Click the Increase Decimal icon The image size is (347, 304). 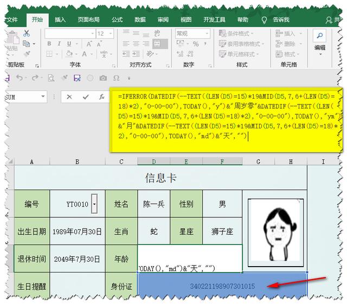[x=180, y=54]
